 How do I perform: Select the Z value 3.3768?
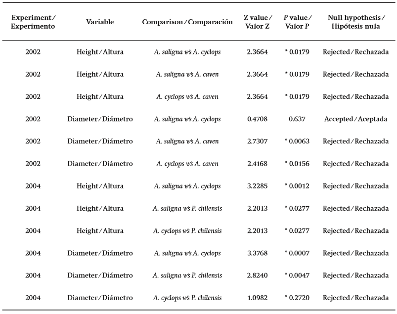click(257, 253)
